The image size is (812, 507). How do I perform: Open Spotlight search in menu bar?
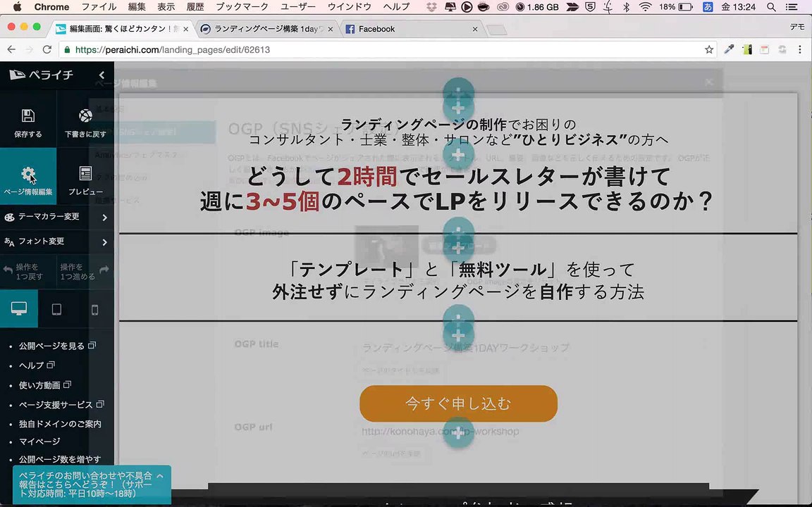click(771, 7)
